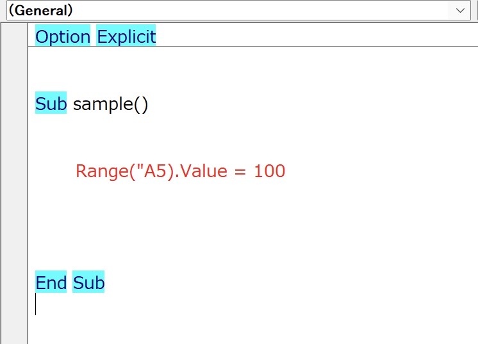
Task: Click the blank line below Option Explicit
Action: pos(253,69)
